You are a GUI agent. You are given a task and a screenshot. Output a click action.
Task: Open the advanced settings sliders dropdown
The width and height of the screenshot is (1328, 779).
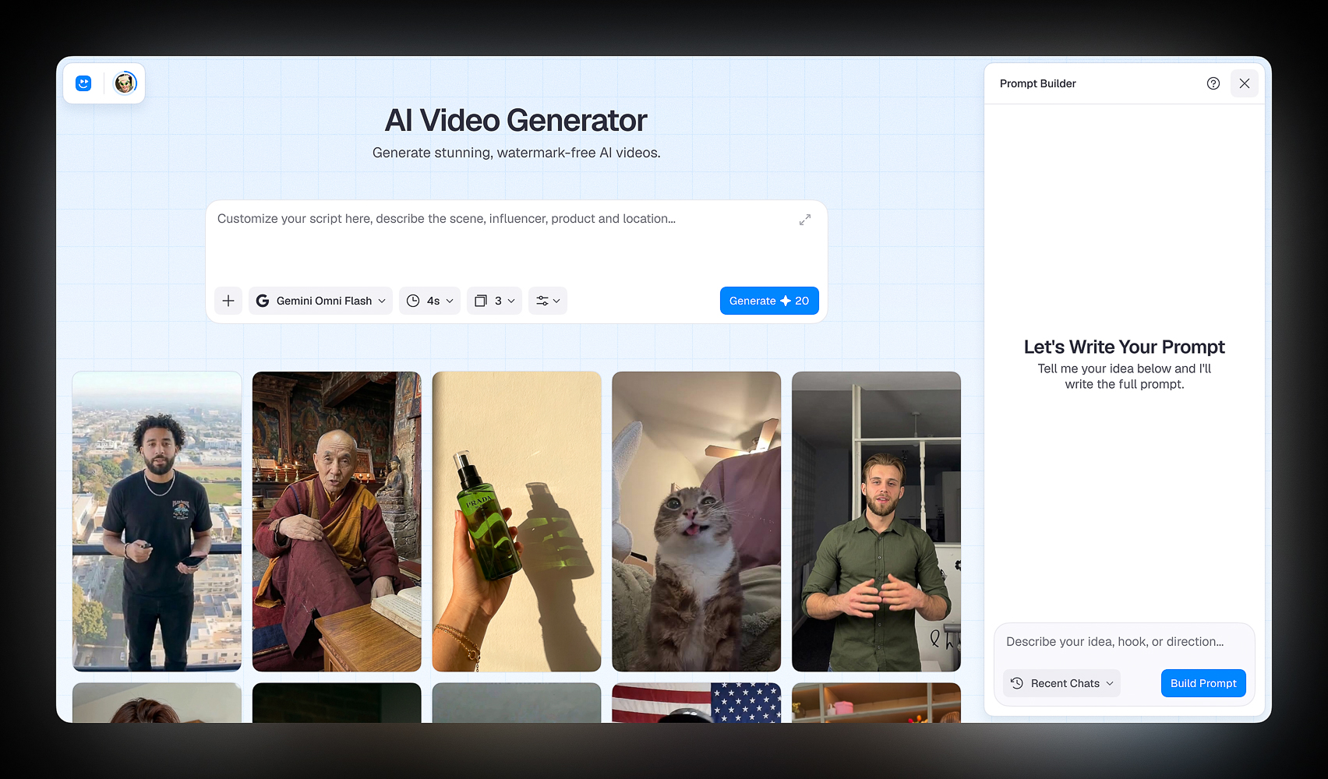pyautogui.click(x=548, y=301)
